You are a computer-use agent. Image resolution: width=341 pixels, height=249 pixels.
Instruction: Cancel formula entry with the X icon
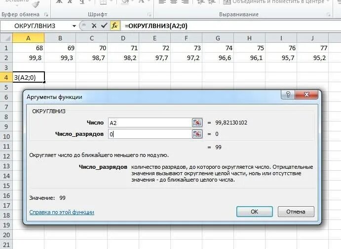point(94,26)
